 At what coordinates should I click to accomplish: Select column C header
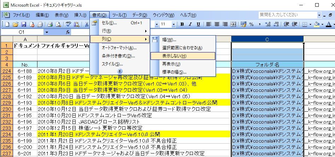tap(267, 39)
